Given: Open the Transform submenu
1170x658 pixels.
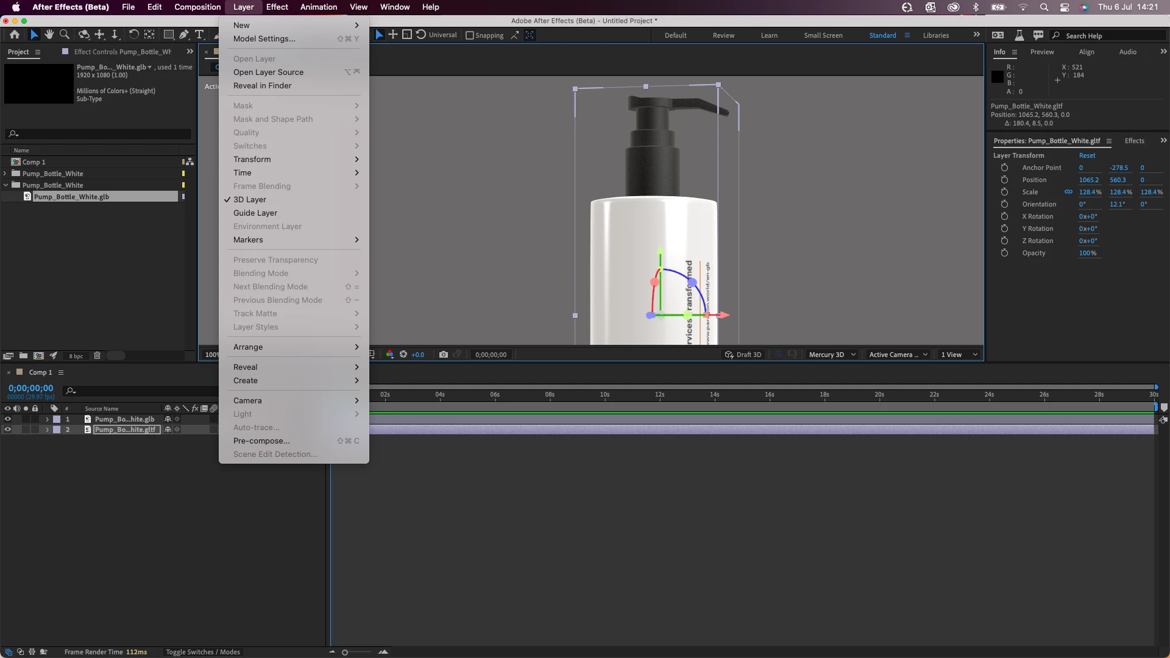Looking at the screenshot, I should [252, 159].
